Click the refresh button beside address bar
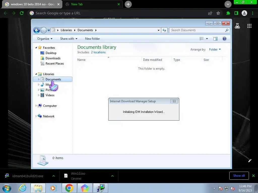 pos(164,30)
